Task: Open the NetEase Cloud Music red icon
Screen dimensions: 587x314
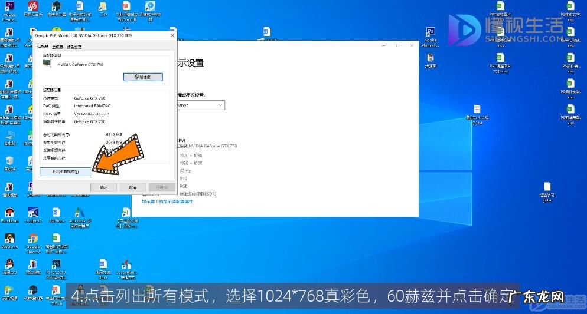Action: 33,9
